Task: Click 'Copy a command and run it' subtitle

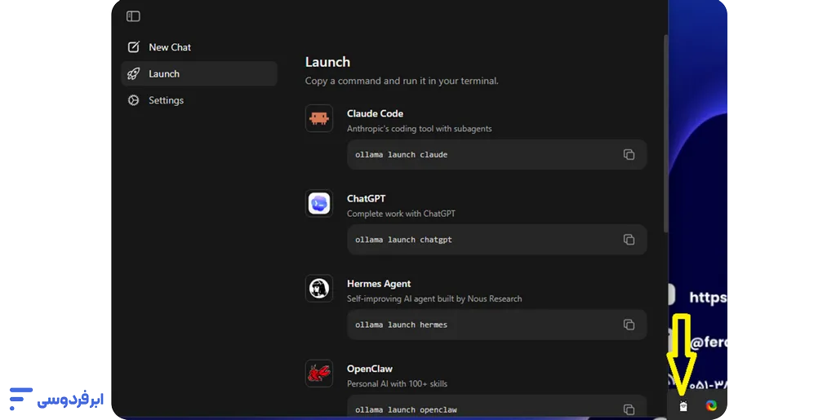Action: coord(402,81)
